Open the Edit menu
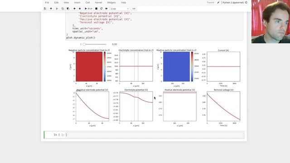The width and height of the screenshot is (290, 163). coord(56,3)
